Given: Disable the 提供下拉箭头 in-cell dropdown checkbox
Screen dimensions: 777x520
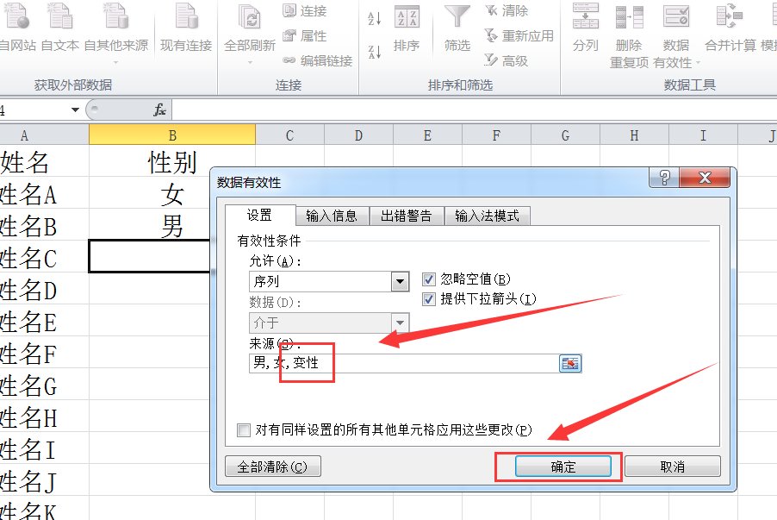Looking at the screenshot, I should tap(428, 299).
